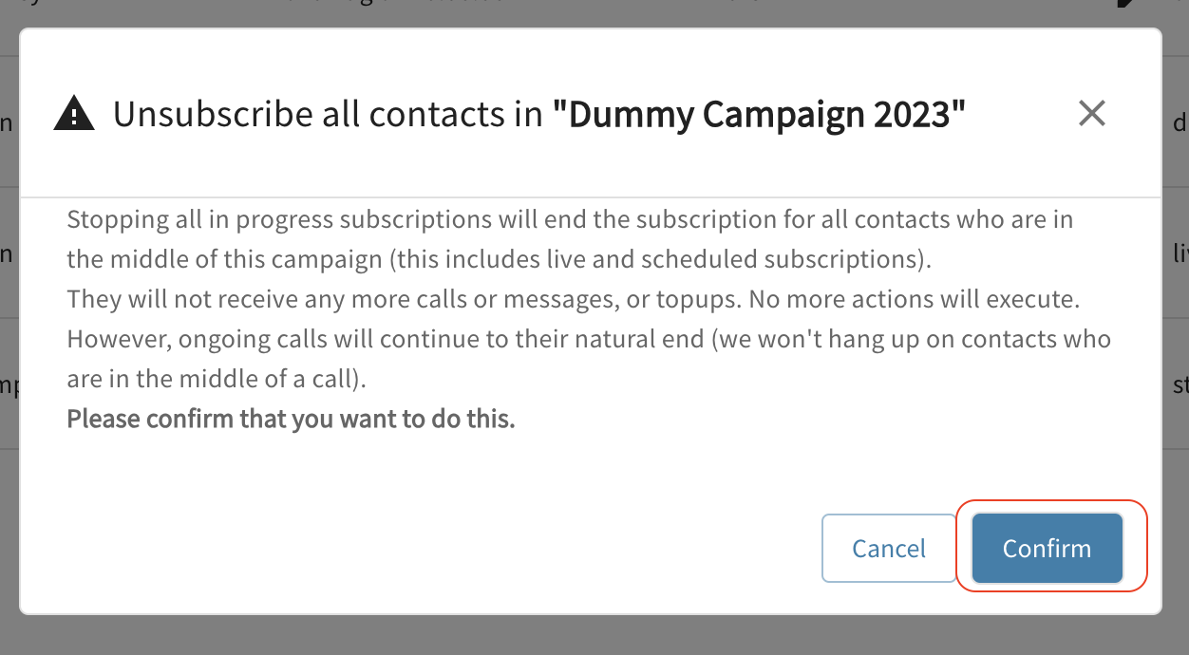The width and height of the screenshot is (1189, 655).
Task: Click the Cancel button with blue outline
Action: click(888, 548)
